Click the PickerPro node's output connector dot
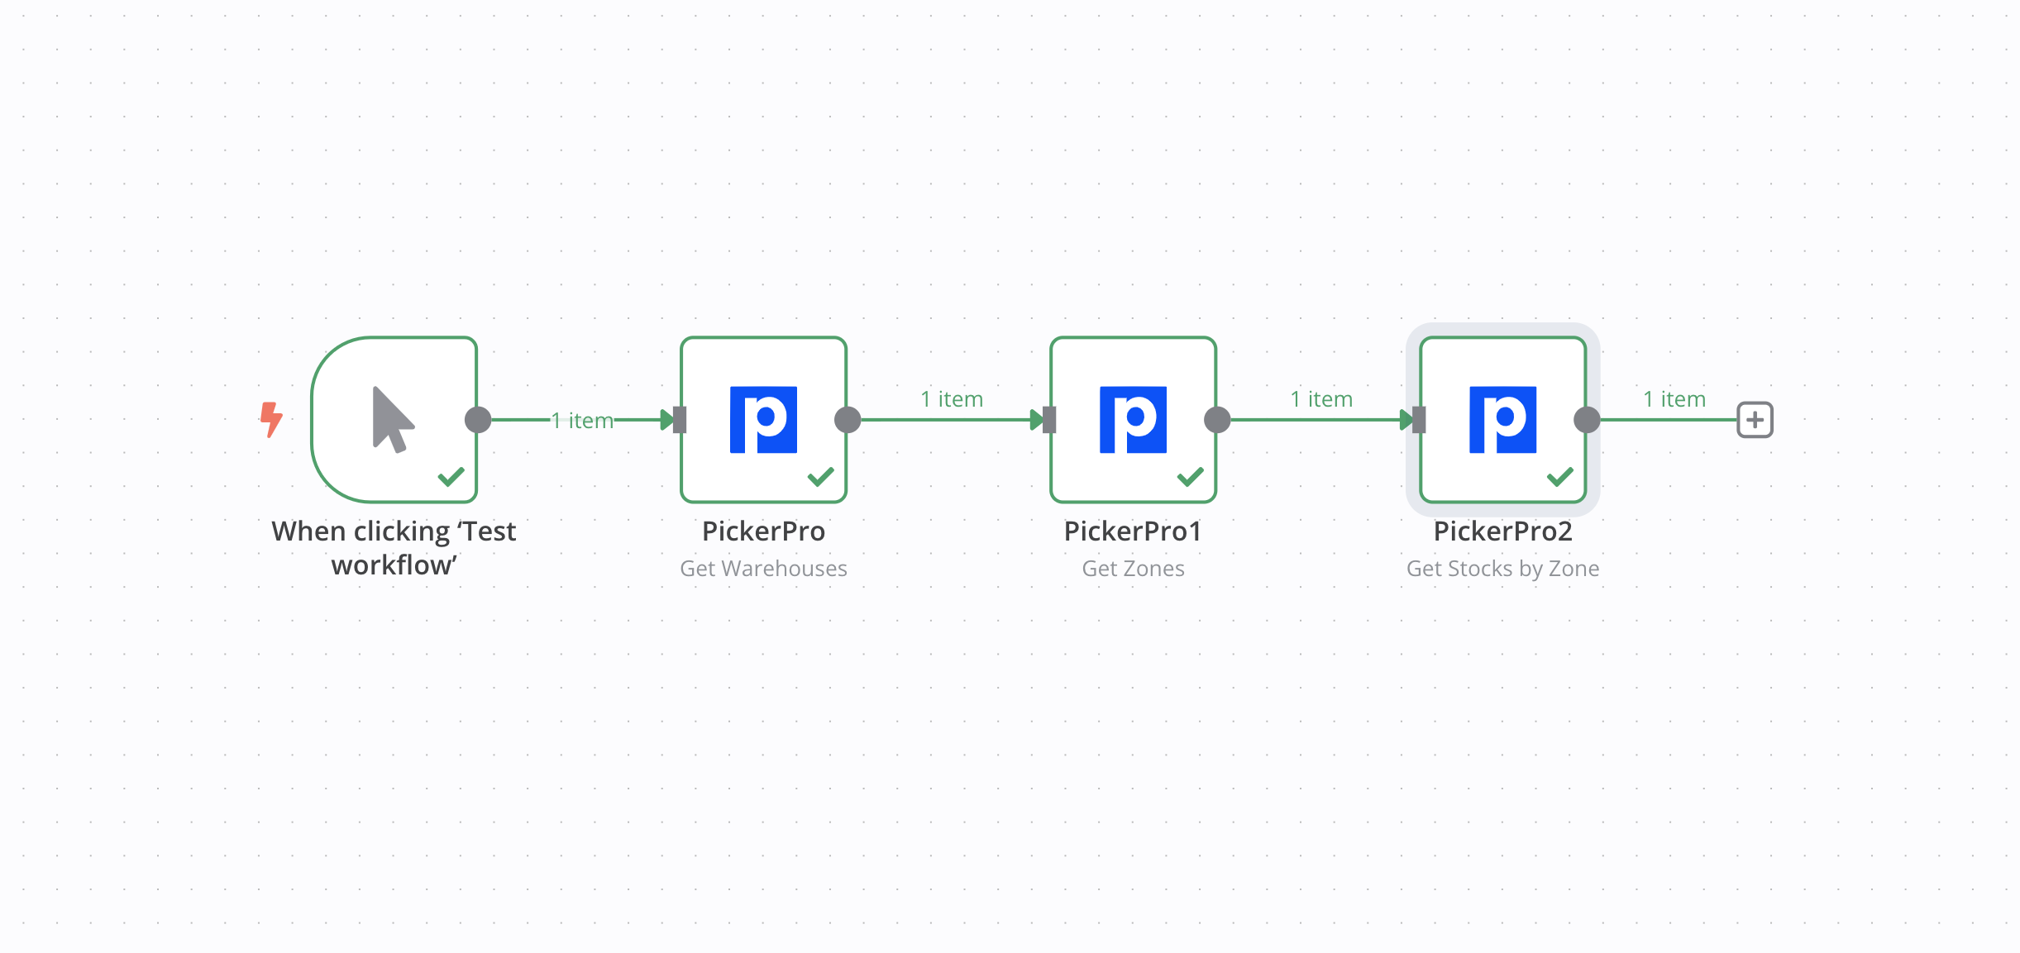Image resolution: width=2020 pixels, height=953 pixels. tap(848, 420)
